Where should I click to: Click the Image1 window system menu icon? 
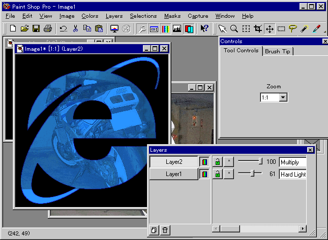[x=20, y=49]
